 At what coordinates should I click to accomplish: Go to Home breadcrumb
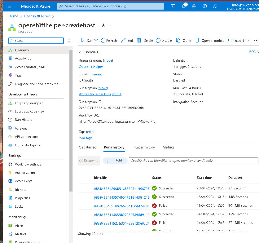[x=13, y=16]
